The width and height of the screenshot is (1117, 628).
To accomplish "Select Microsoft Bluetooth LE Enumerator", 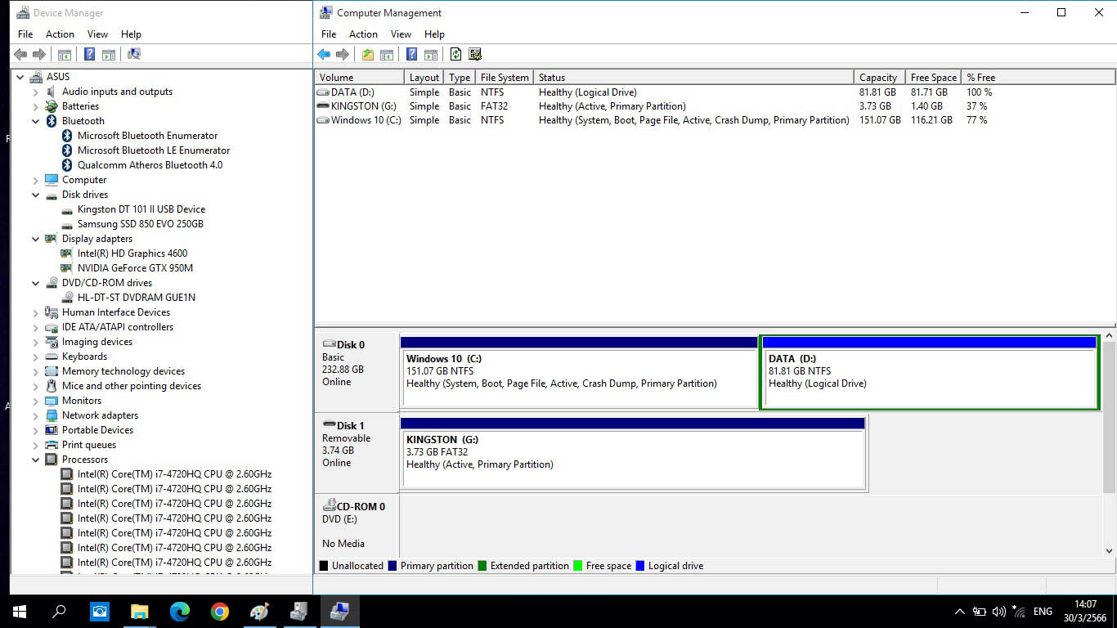I will [154, 150].
